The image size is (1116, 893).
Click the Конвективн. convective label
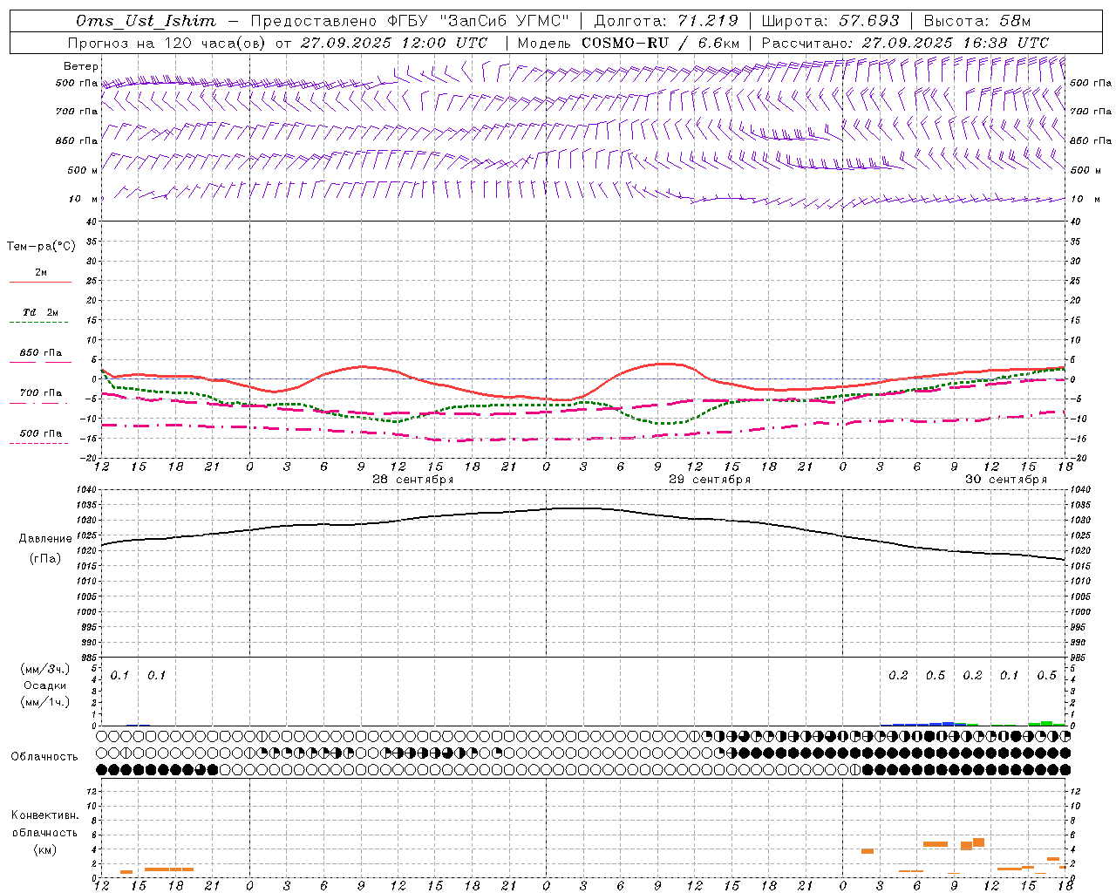pyautogui.click(x=44, y=815)
